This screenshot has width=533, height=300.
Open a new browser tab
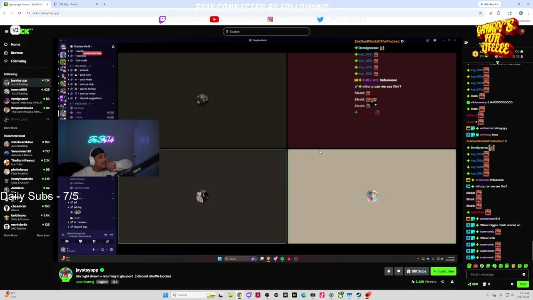click(105, 4)
